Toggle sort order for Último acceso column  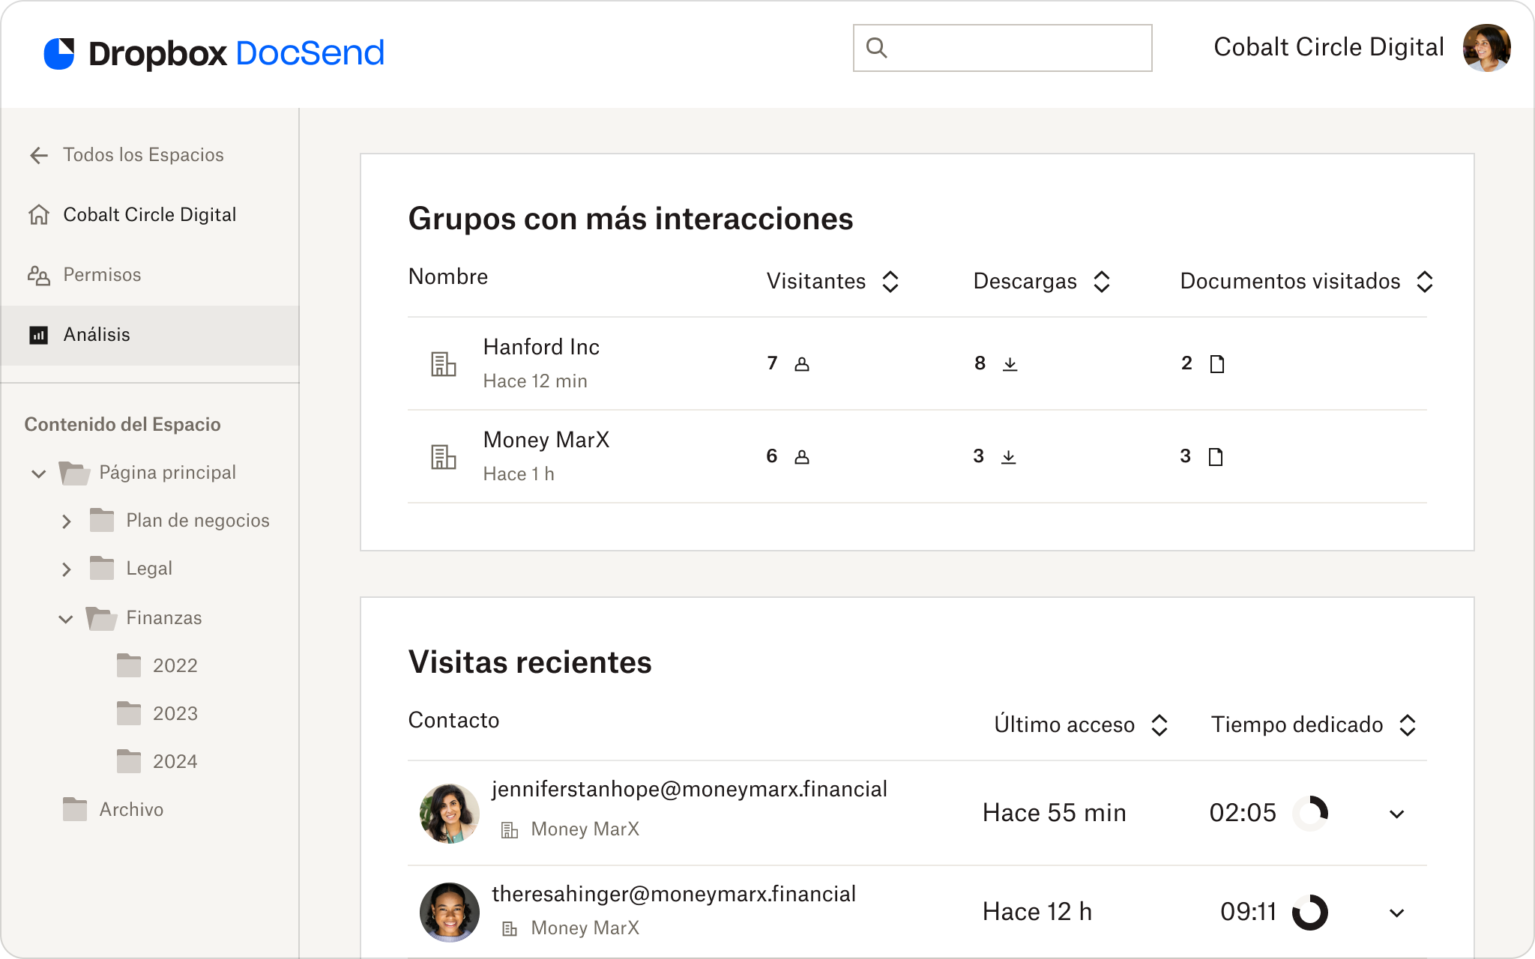(x=1158, y=724)
